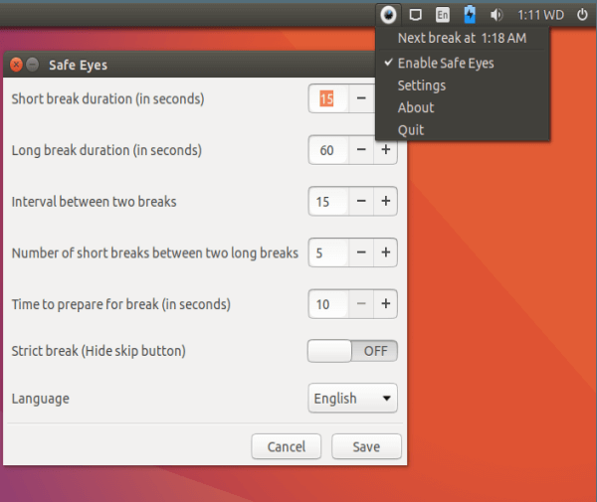Click the interval between two breaks value field
Viewport: 597px width, 502px height.
pos(328,201)
